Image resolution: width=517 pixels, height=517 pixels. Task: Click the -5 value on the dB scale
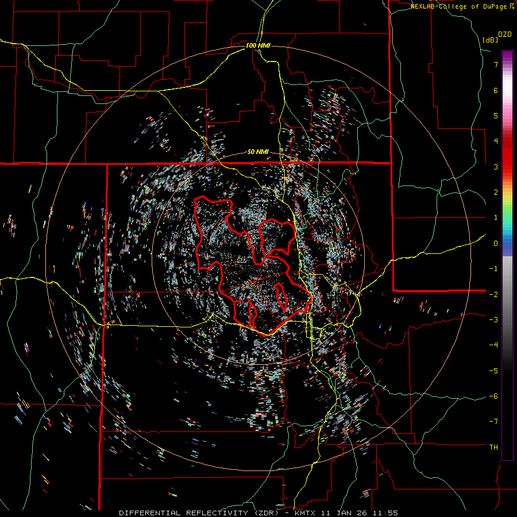point(493,371)
